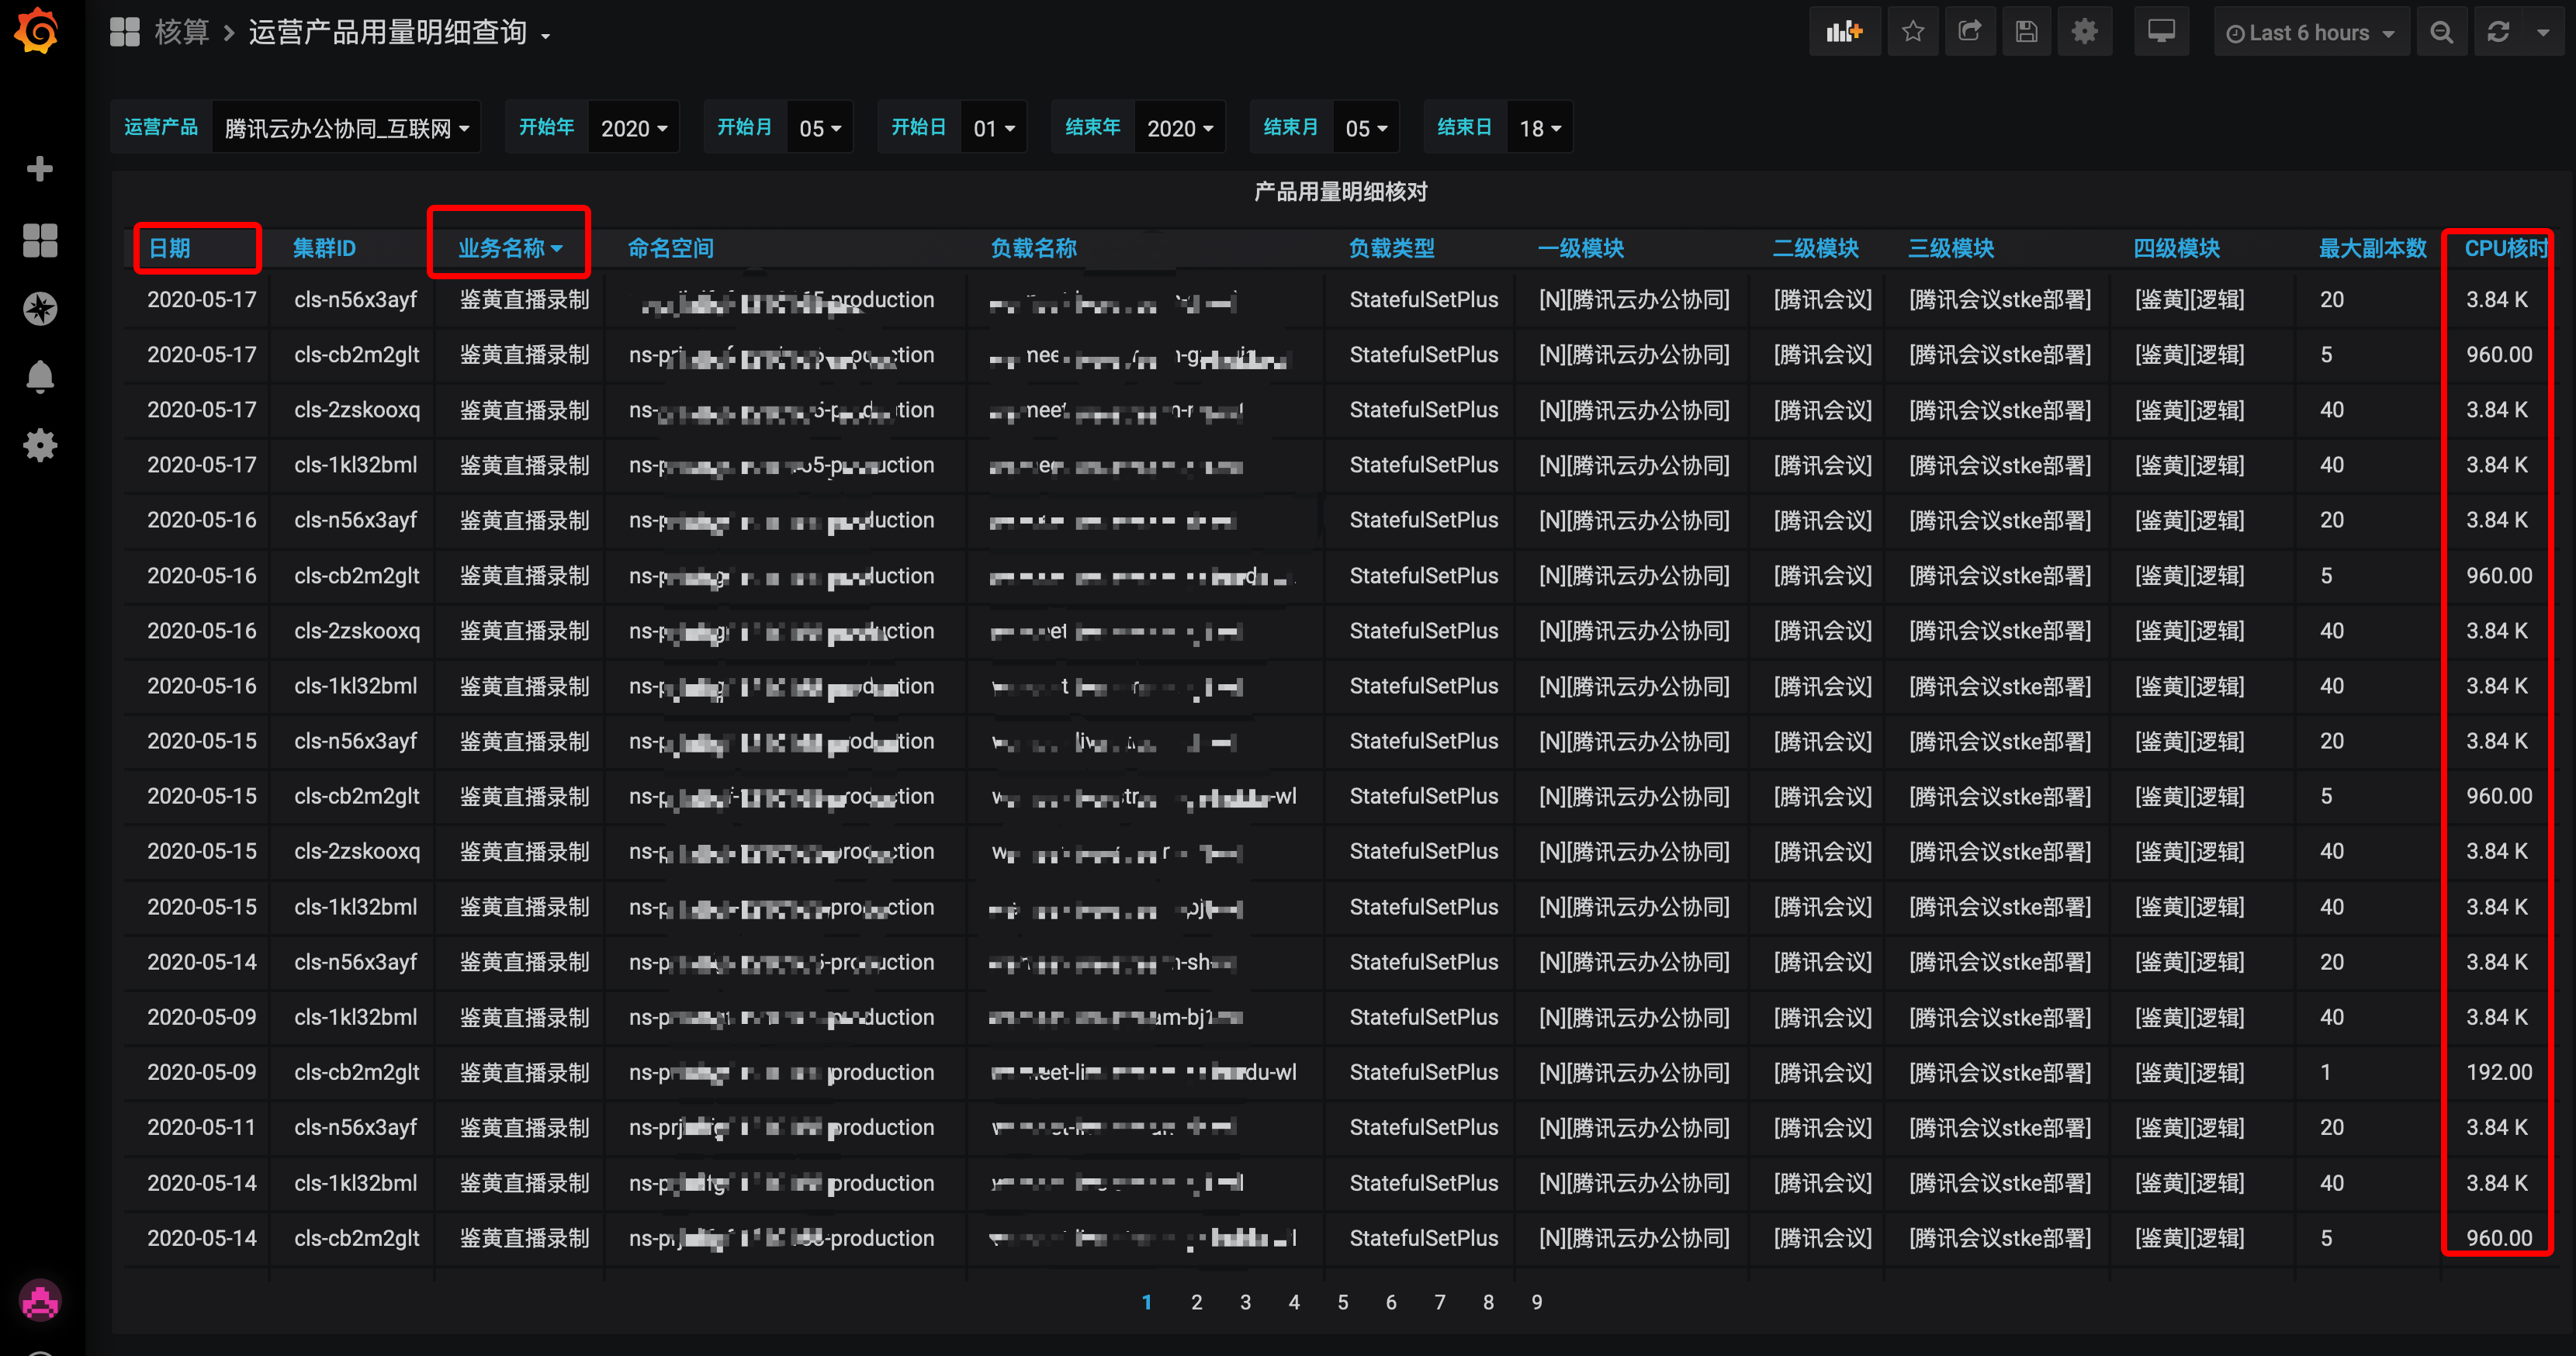Sort by the 负载名称 column header

(x=1033, y=248)
